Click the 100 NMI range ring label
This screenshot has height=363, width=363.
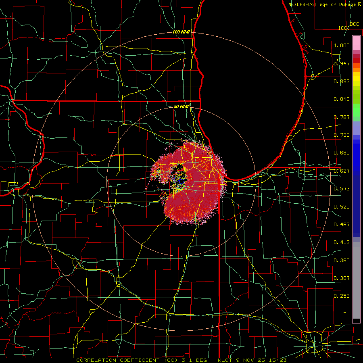click(x=181, y=32)
